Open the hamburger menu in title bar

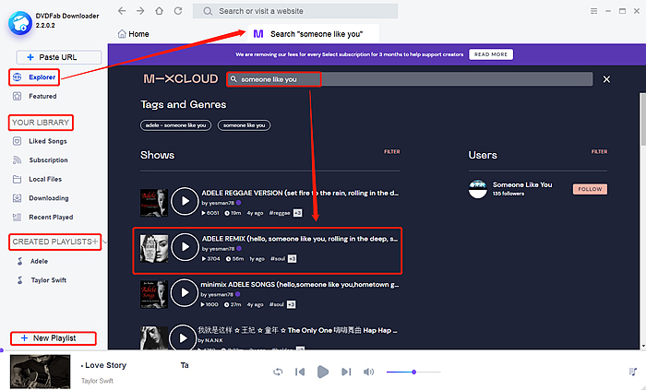click(x=593, y=11)
